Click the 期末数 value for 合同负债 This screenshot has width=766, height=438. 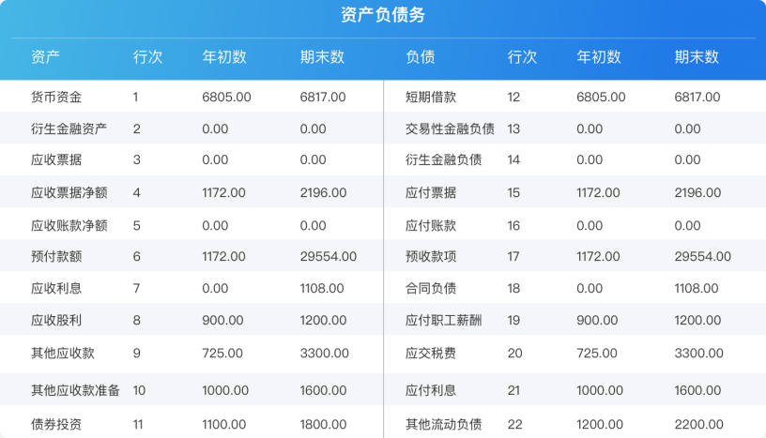coord(697,288)
